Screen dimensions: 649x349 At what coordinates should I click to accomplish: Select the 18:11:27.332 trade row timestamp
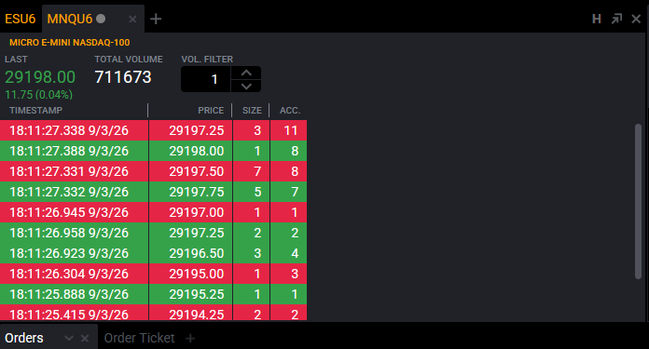point(69,192)
